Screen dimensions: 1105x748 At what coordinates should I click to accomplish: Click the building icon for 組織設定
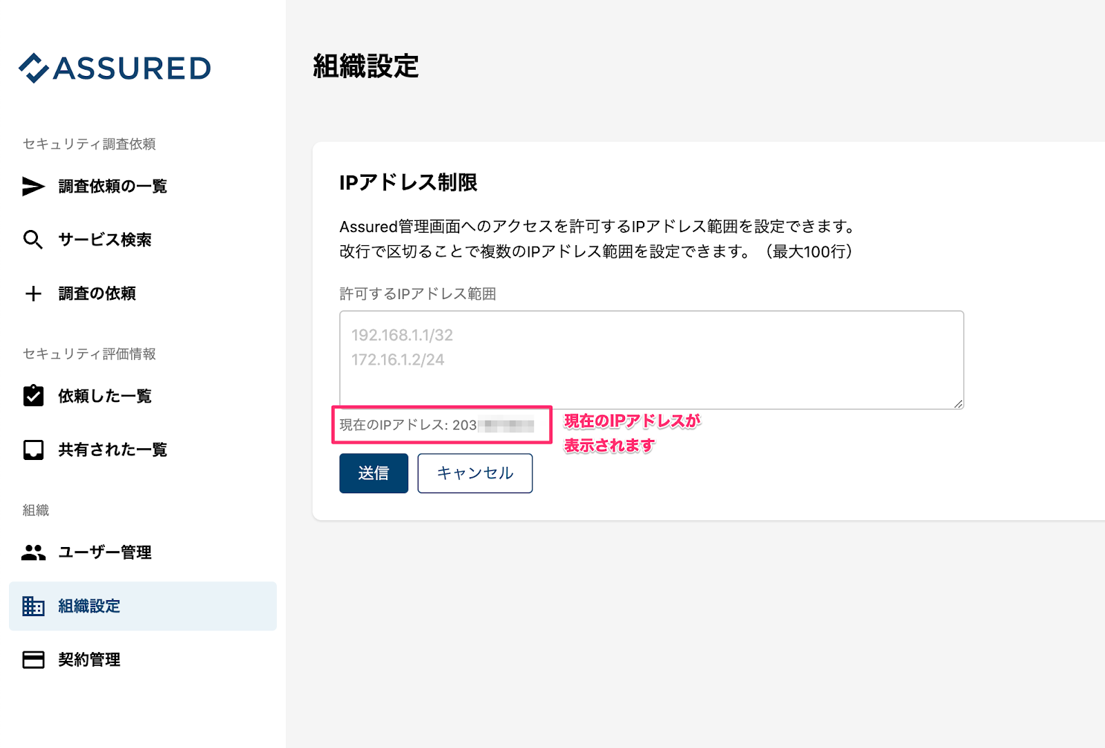pos(33,606)
